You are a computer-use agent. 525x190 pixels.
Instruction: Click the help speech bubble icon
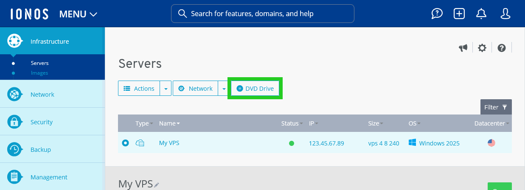click(x=437, y=14)
